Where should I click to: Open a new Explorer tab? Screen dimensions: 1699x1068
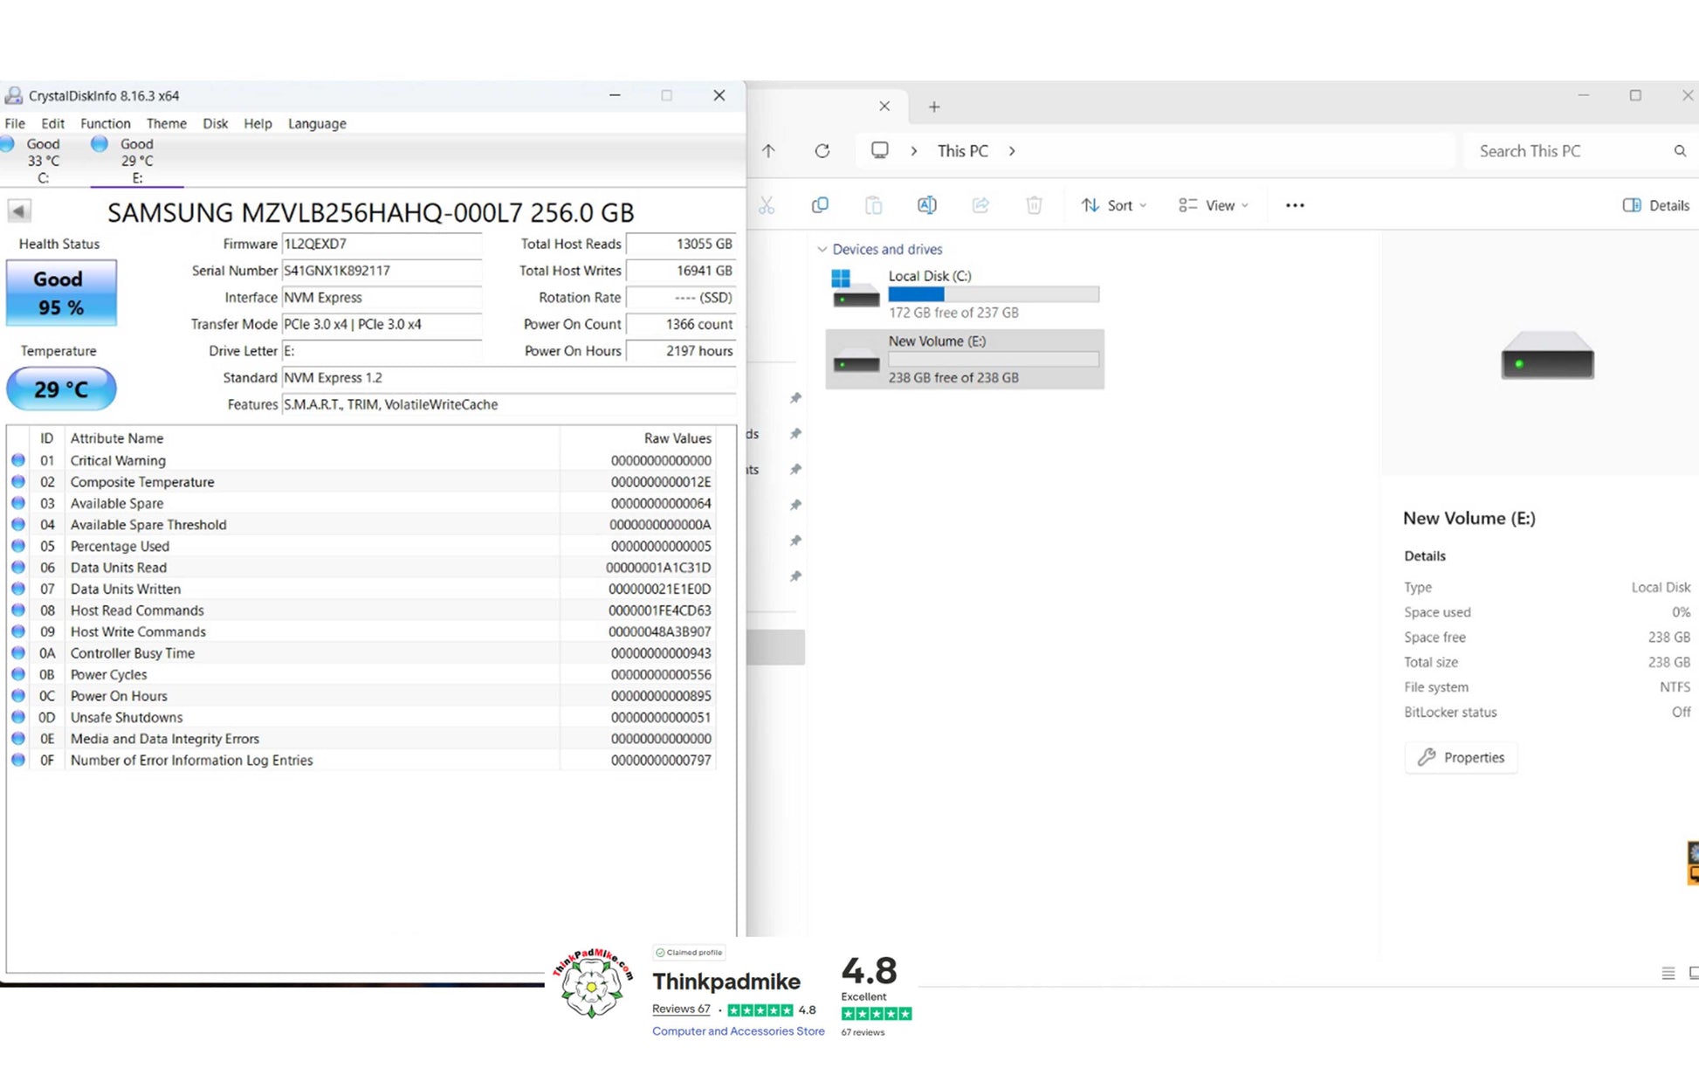[x=934, y=107]
